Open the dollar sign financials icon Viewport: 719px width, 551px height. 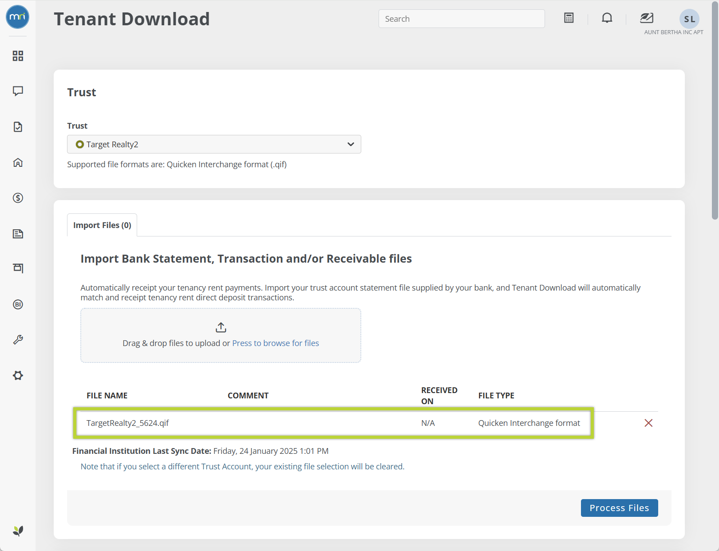click(x=18, y=198)
